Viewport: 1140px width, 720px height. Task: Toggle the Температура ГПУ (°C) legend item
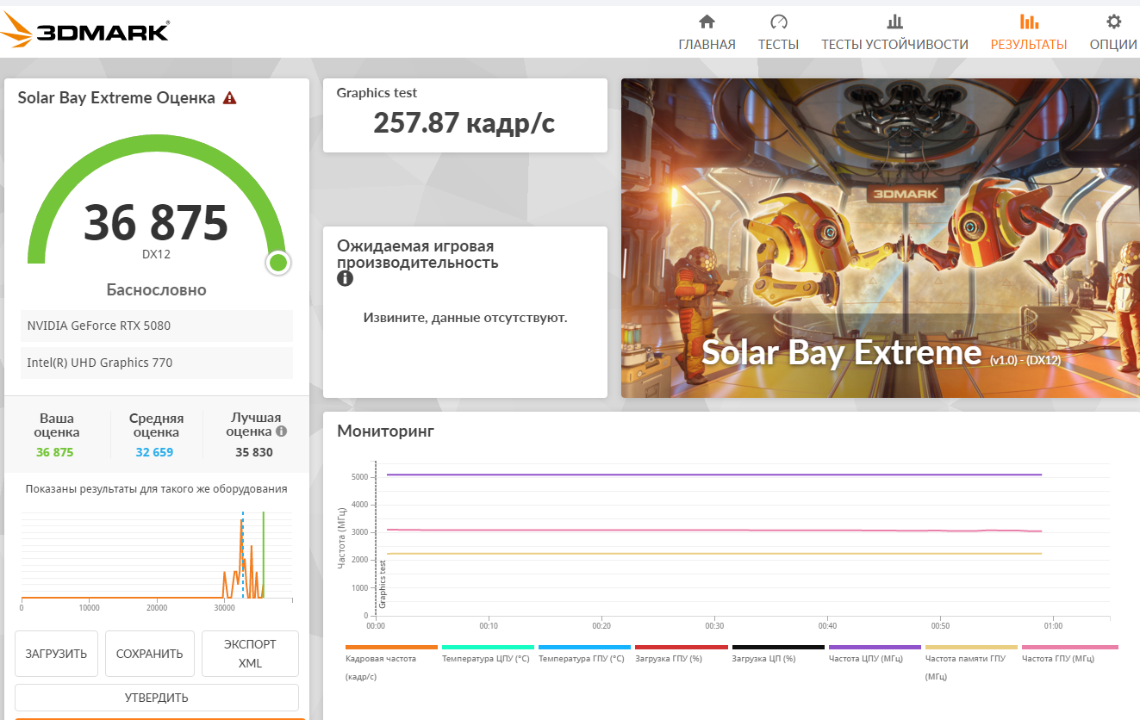(x=582, y=654)
